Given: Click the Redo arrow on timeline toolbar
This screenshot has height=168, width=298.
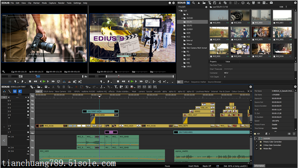Looking at the screenshot, I should coord(94,87).
